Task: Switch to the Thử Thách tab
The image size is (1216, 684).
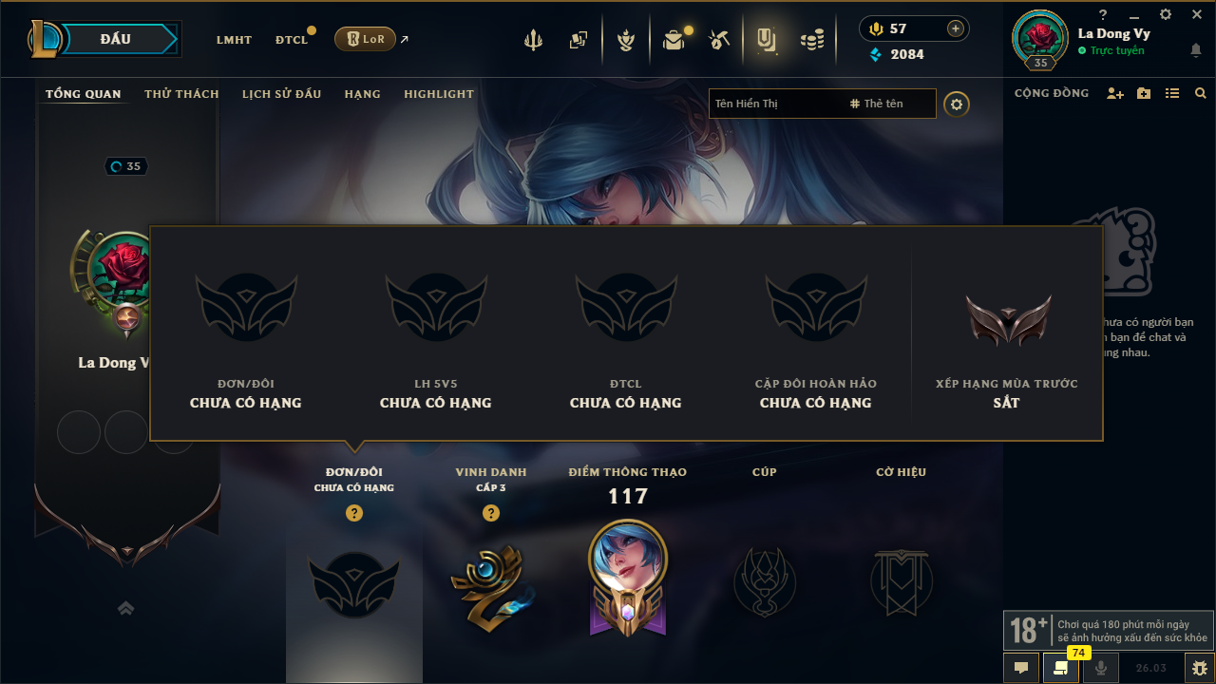Action: (181, 94)
